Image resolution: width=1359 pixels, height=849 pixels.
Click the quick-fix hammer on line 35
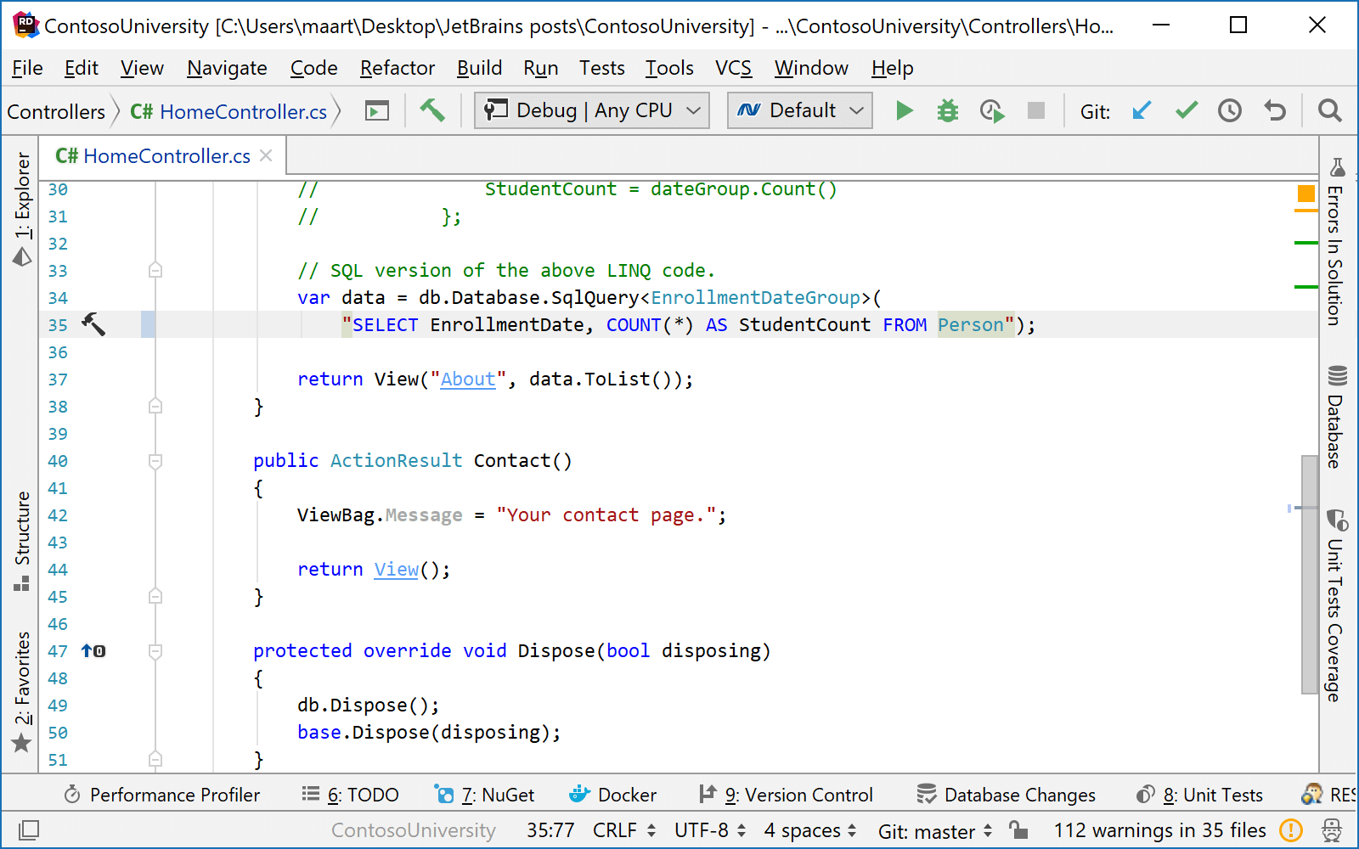93,324
